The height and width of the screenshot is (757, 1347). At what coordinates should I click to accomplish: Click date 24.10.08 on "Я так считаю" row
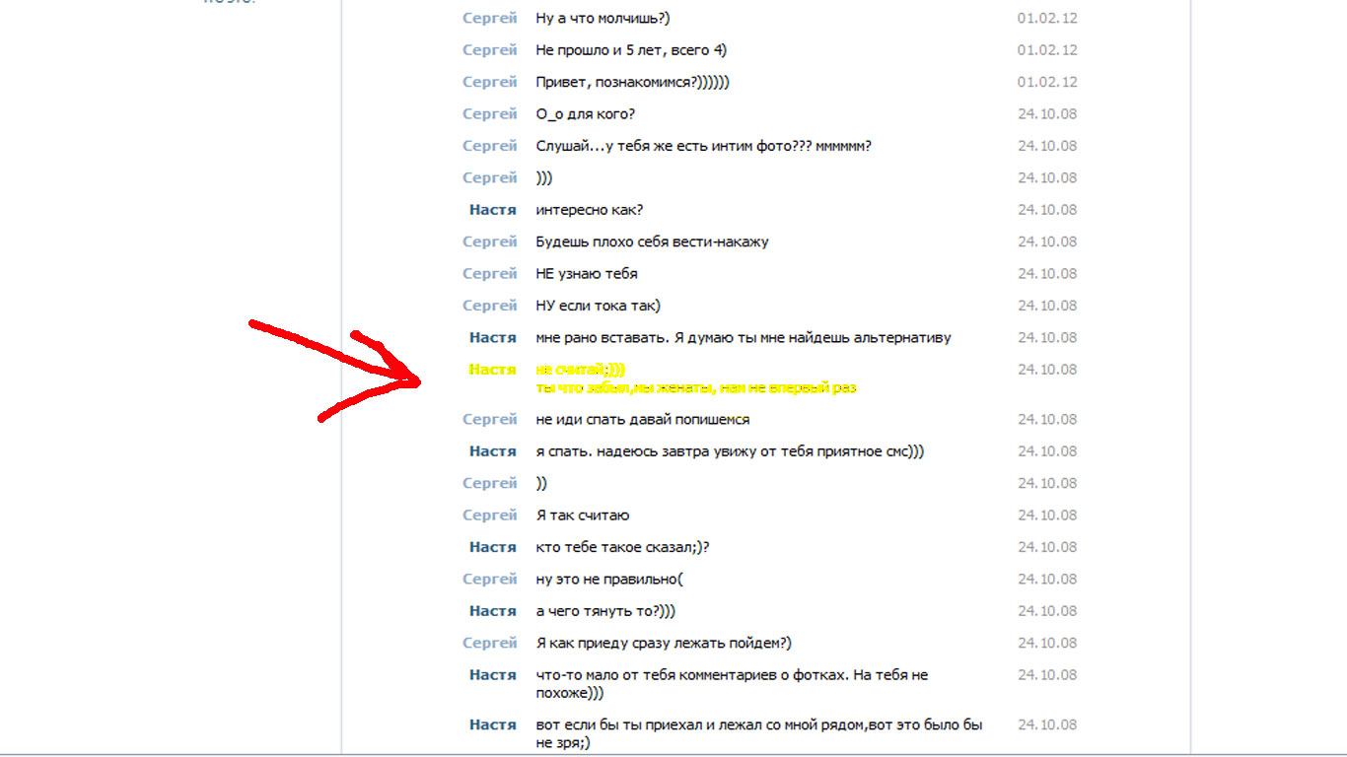(1047, 516)
